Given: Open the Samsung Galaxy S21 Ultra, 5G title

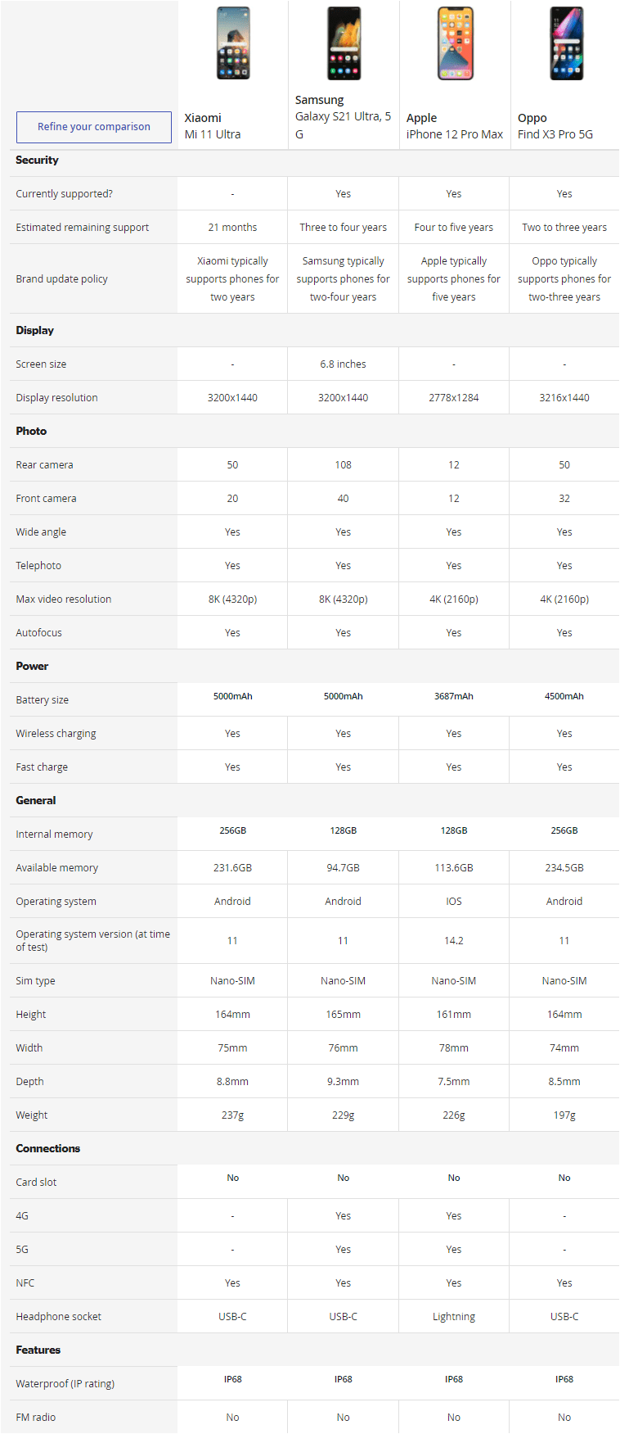Looking at the screenshot, I should (x=344, y=117).
